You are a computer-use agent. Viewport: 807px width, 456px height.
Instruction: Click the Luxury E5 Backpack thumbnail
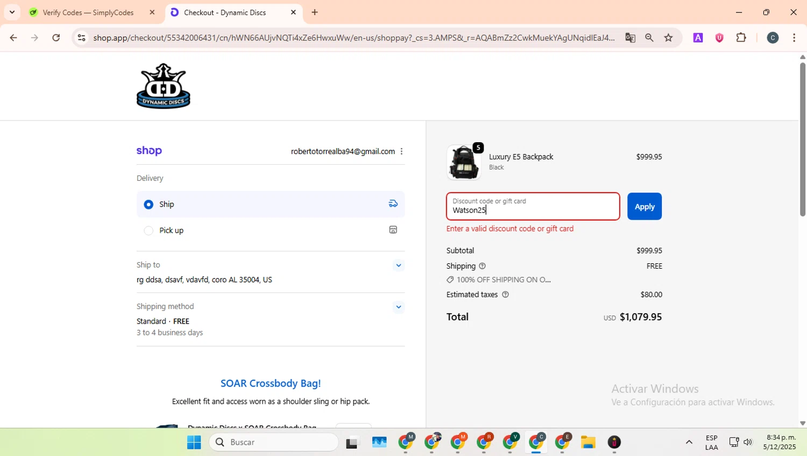pyautogui.click(x=464, y=162)
